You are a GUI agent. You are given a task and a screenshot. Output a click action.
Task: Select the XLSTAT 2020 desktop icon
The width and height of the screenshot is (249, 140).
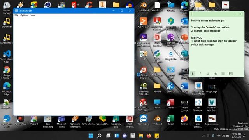(x=144, y=23)
